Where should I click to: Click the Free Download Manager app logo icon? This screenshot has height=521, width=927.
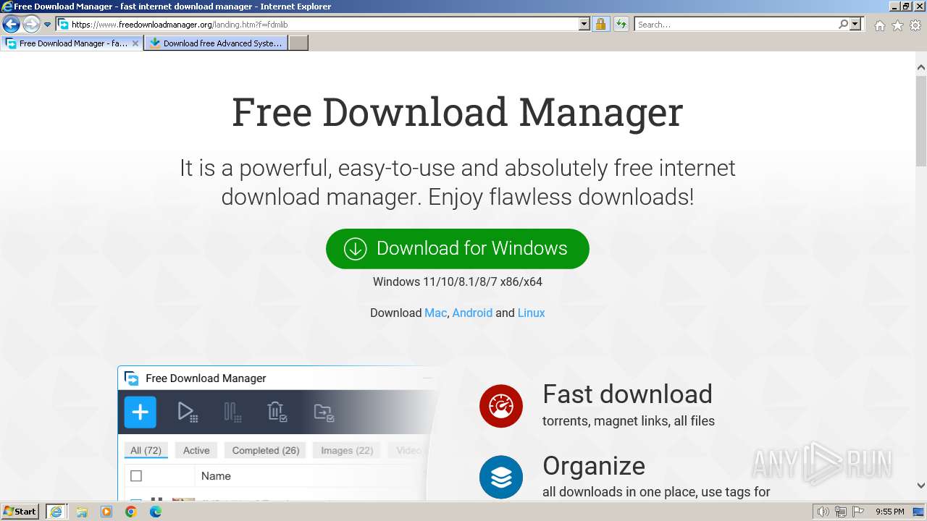pyautogui.click(x=132, y=378)
